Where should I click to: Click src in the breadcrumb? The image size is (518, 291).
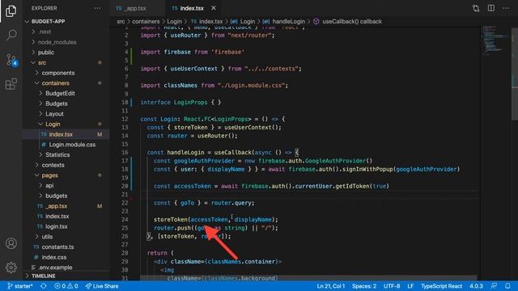[x=121, y=22]
